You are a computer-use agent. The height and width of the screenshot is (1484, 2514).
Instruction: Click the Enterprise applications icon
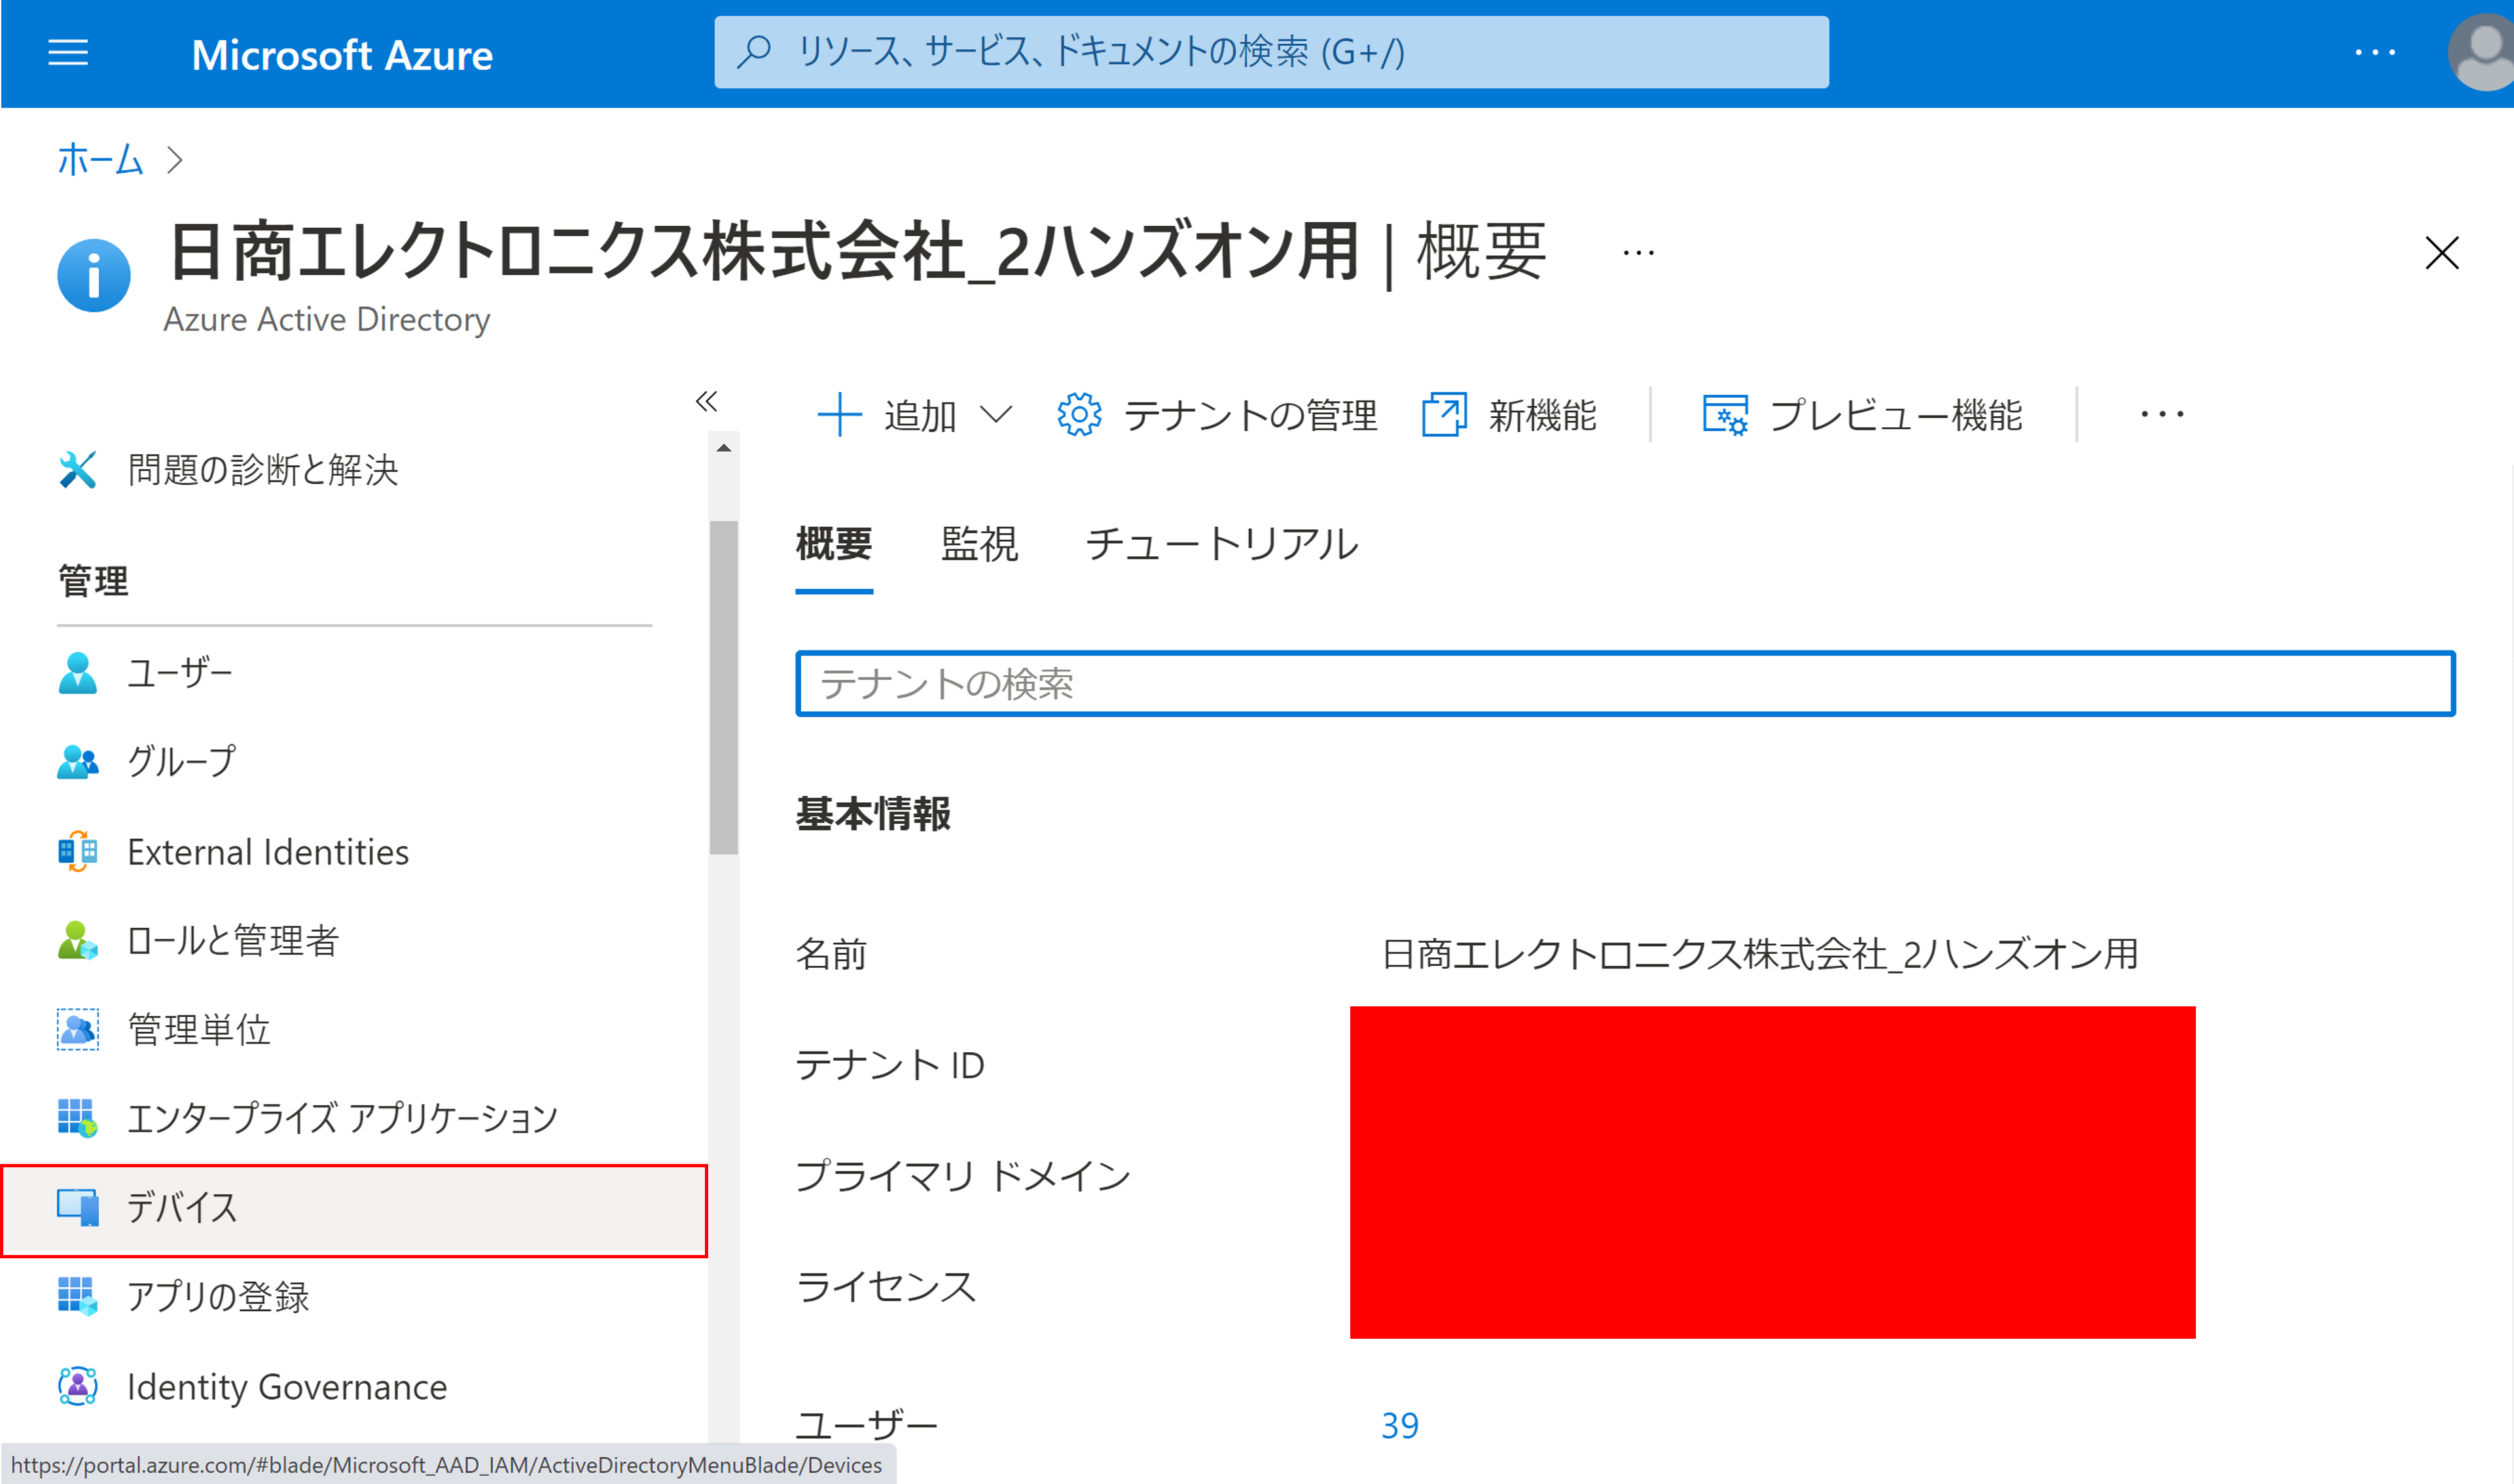click(78, 1118)
